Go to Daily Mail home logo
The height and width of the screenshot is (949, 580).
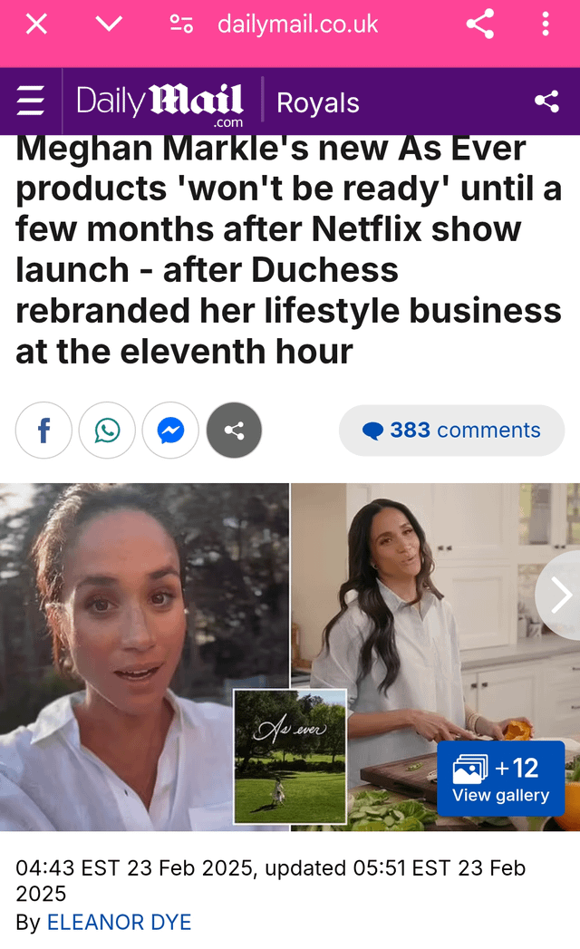pyautogui.click(x=159, y=103)
